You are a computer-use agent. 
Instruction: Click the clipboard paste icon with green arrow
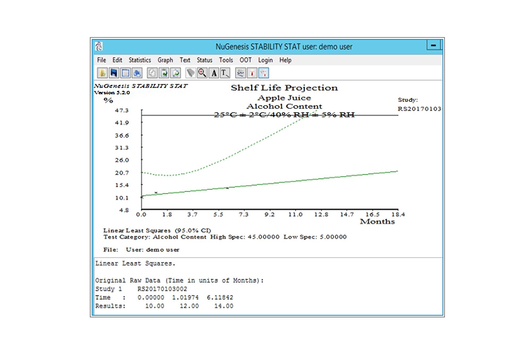pyautogui.click(x=164, y=73)
